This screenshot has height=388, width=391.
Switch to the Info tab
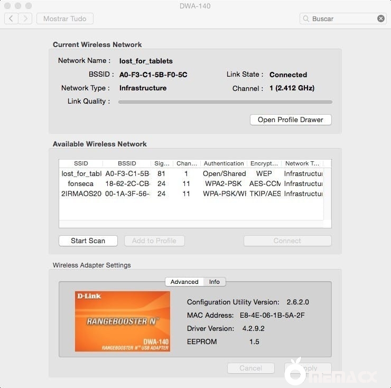[214, 282]
